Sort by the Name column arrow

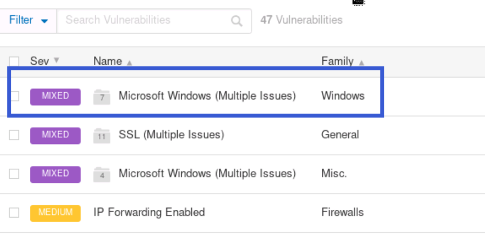(129, 62)
